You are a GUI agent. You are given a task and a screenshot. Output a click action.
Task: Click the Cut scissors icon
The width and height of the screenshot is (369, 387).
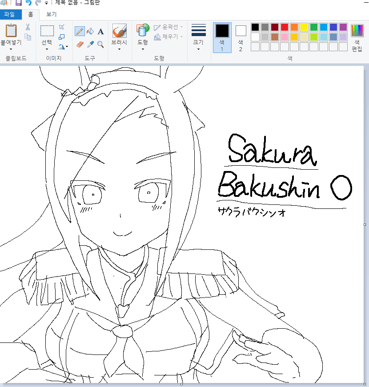(28, 27)
